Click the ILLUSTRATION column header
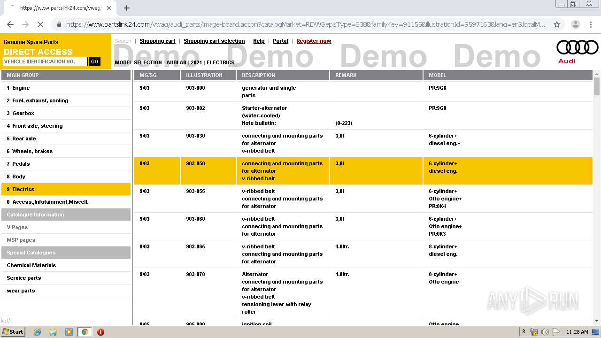Screen dimensions: 601x338 208,75
